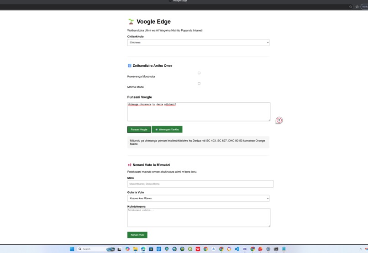Show hidden icons in the system tray
Image resolution: width=368 pixels, height=253 pixels.
click(361, 249)
